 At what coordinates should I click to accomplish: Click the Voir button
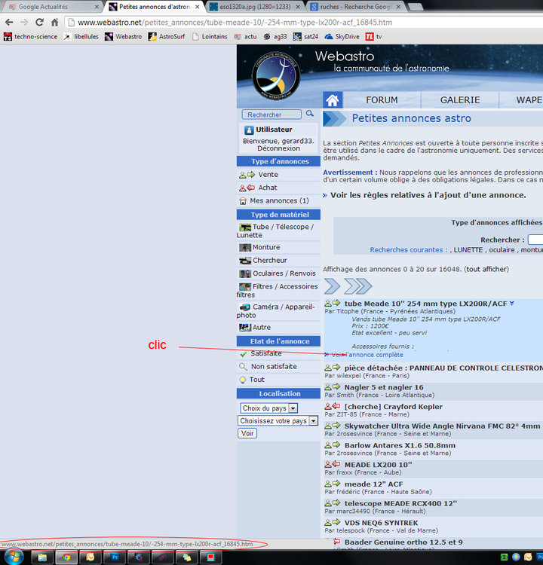click(247, 433)
